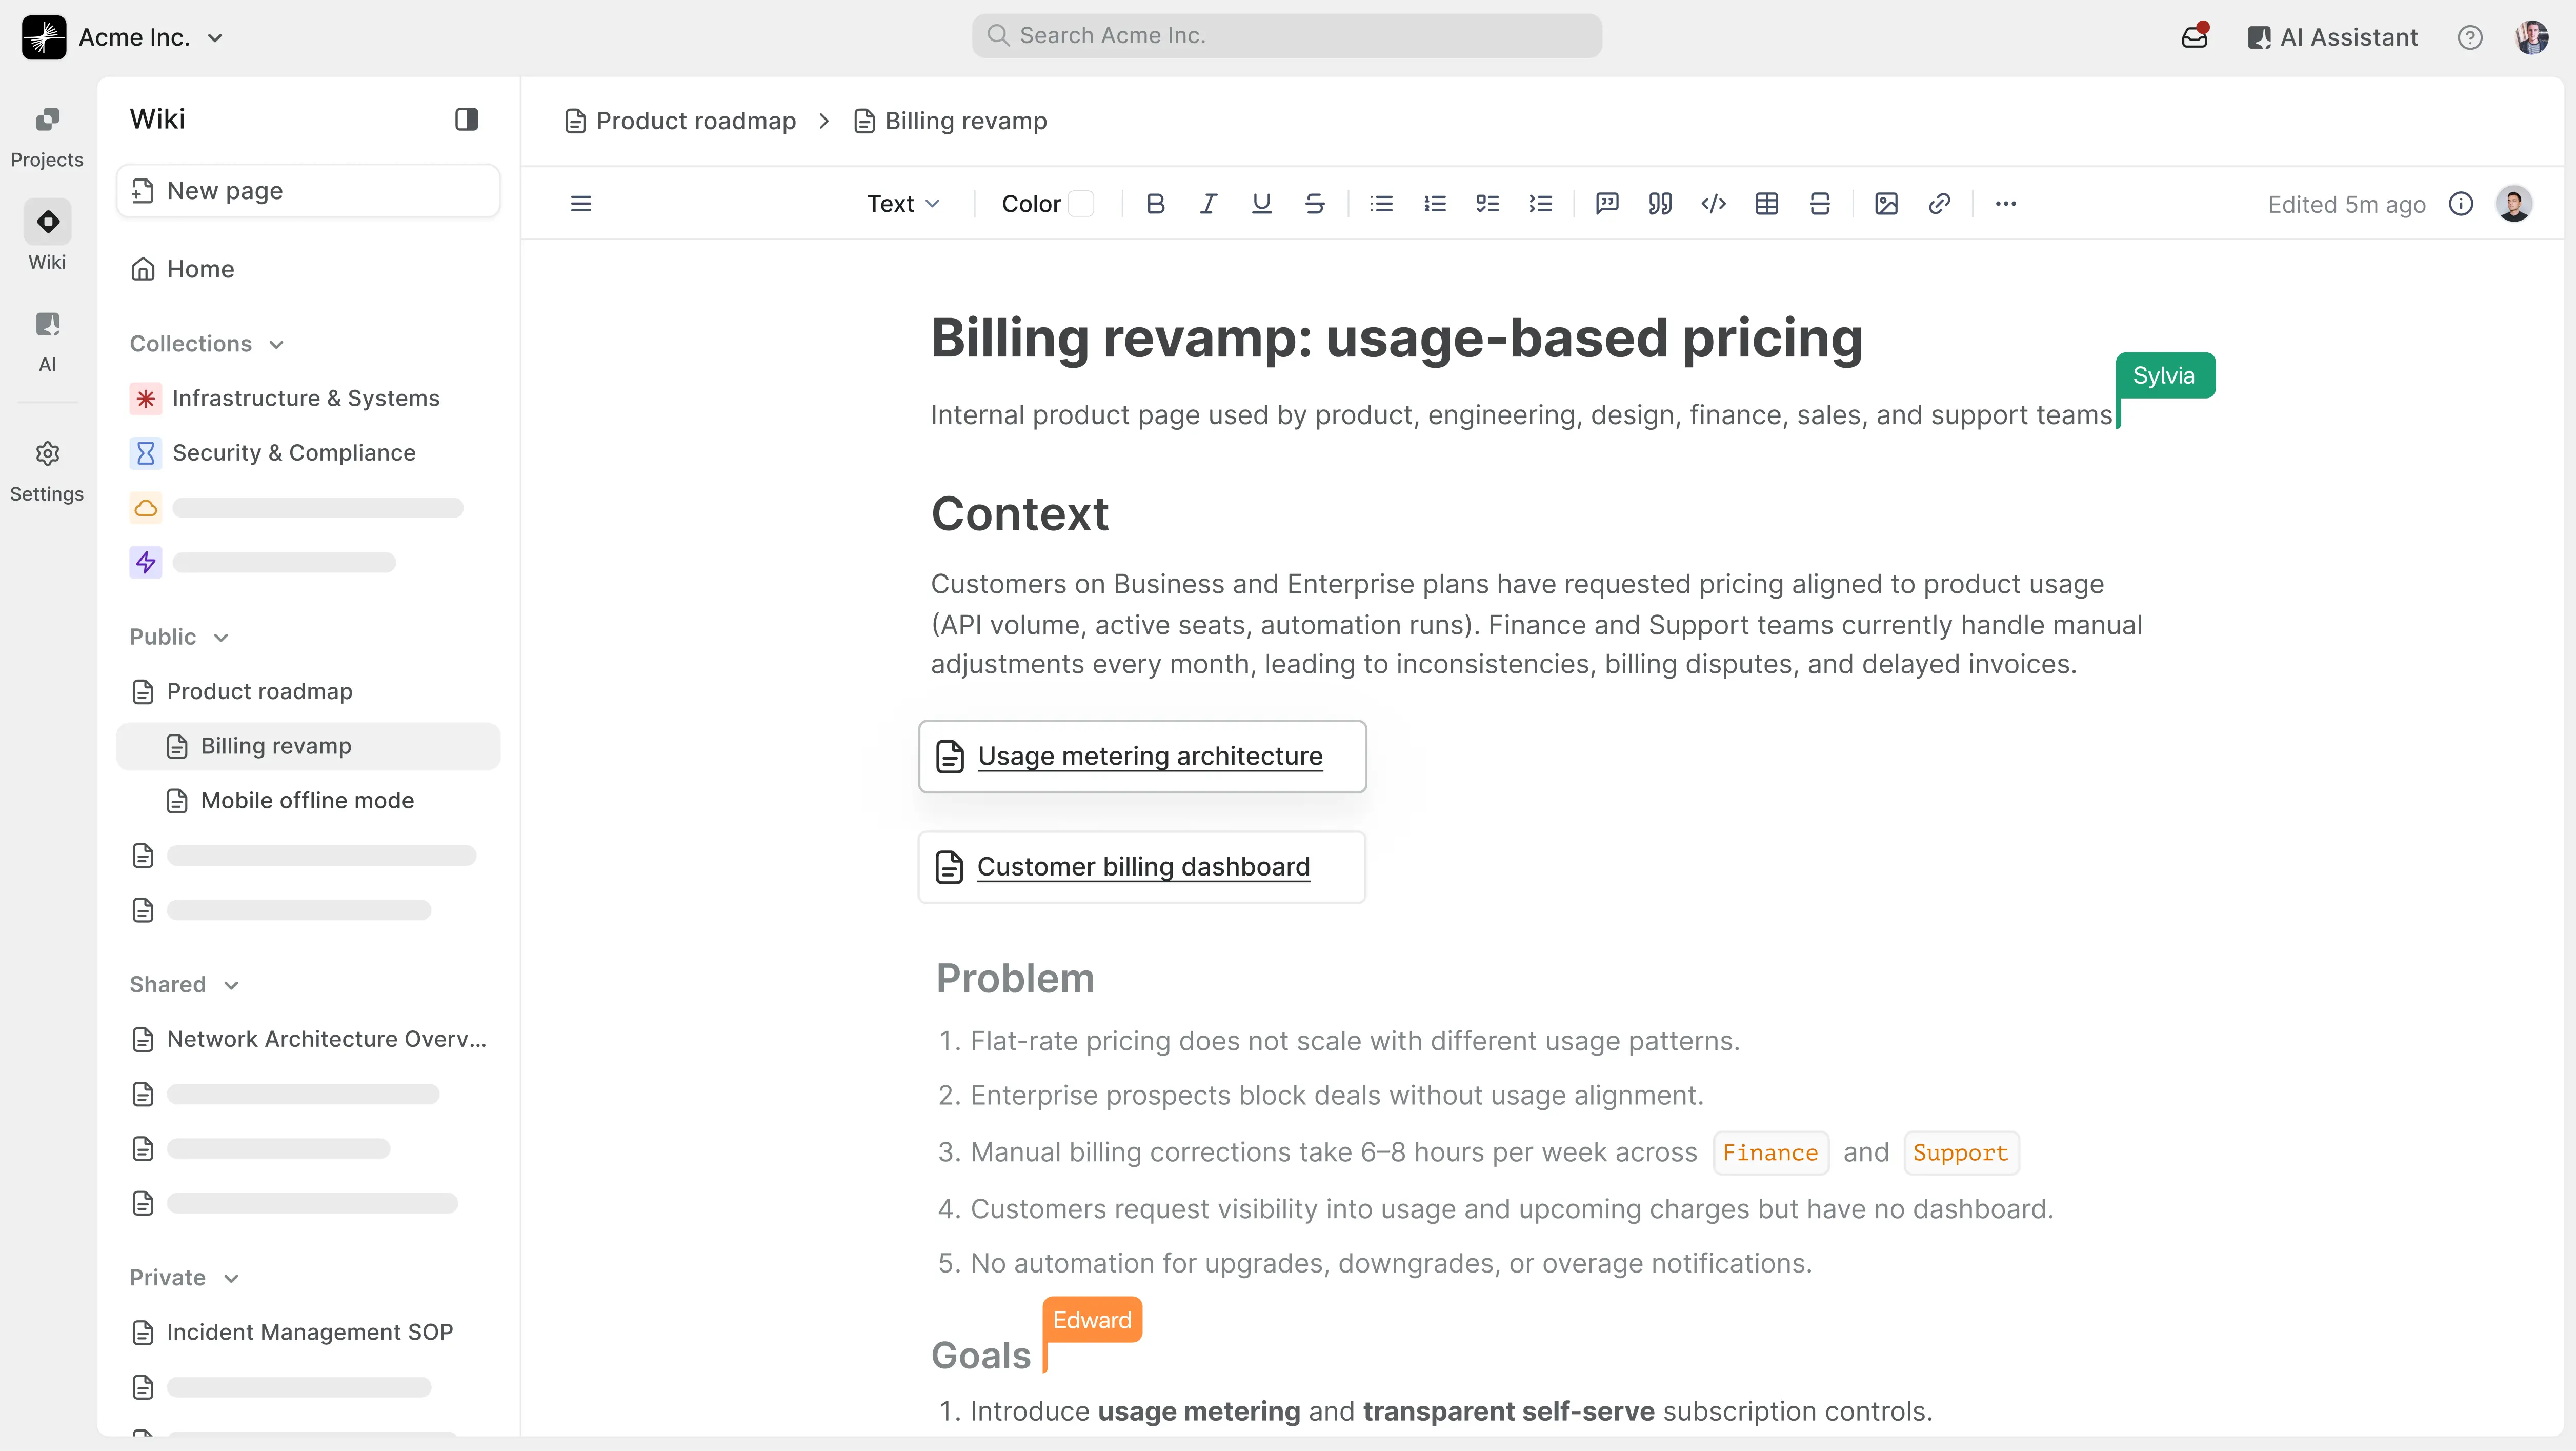The height and width of the screenshot is (1451, 2576).
Task: Open the Text style dropdown
Action: 903,204
